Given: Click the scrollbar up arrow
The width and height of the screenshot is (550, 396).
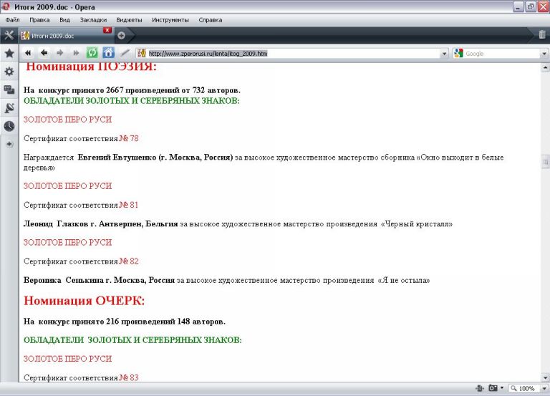Looking at the screenshot, I should [545, 67].
